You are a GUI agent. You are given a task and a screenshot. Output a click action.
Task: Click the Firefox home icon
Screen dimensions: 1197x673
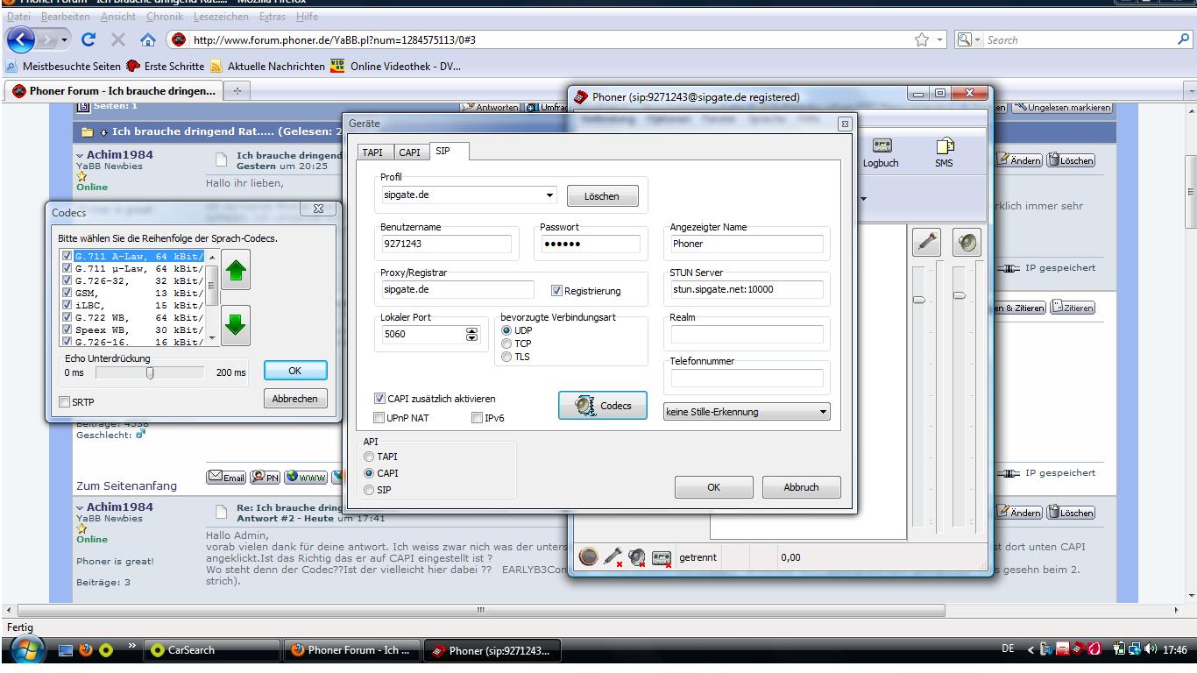[x=147, y=40]
